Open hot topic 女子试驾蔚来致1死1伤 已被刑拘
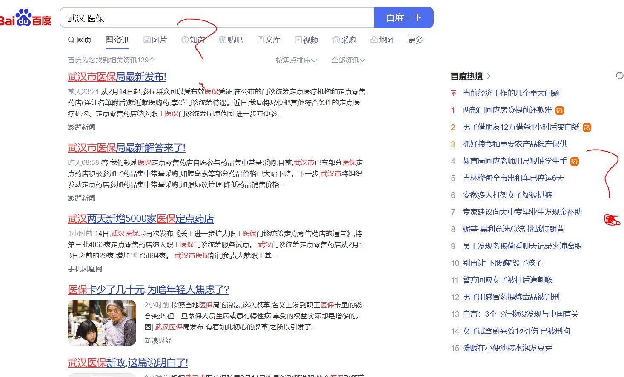The image size is (624, 377). point(516,331)
